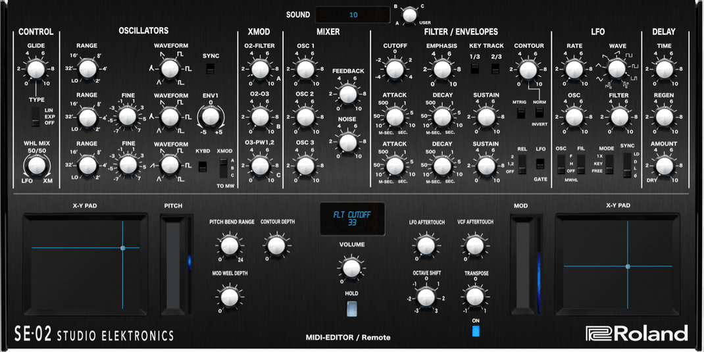Viewport: 704px width, 352px height.
Task: Click the FLT CUTOFF value display
Action: click(x=353, y=218)
